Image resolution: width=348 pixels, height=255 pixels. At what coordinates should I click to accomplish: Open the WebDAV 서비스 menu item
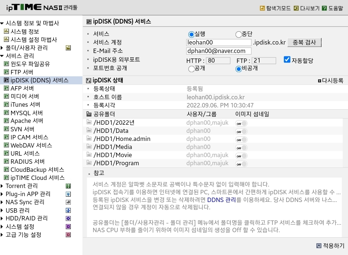[31, 145]
